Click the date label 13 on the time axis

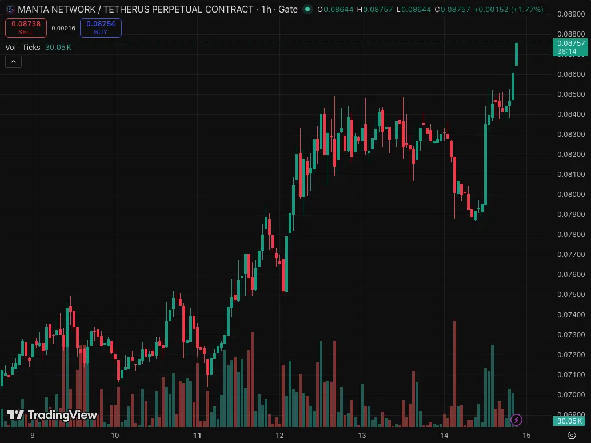362,436
